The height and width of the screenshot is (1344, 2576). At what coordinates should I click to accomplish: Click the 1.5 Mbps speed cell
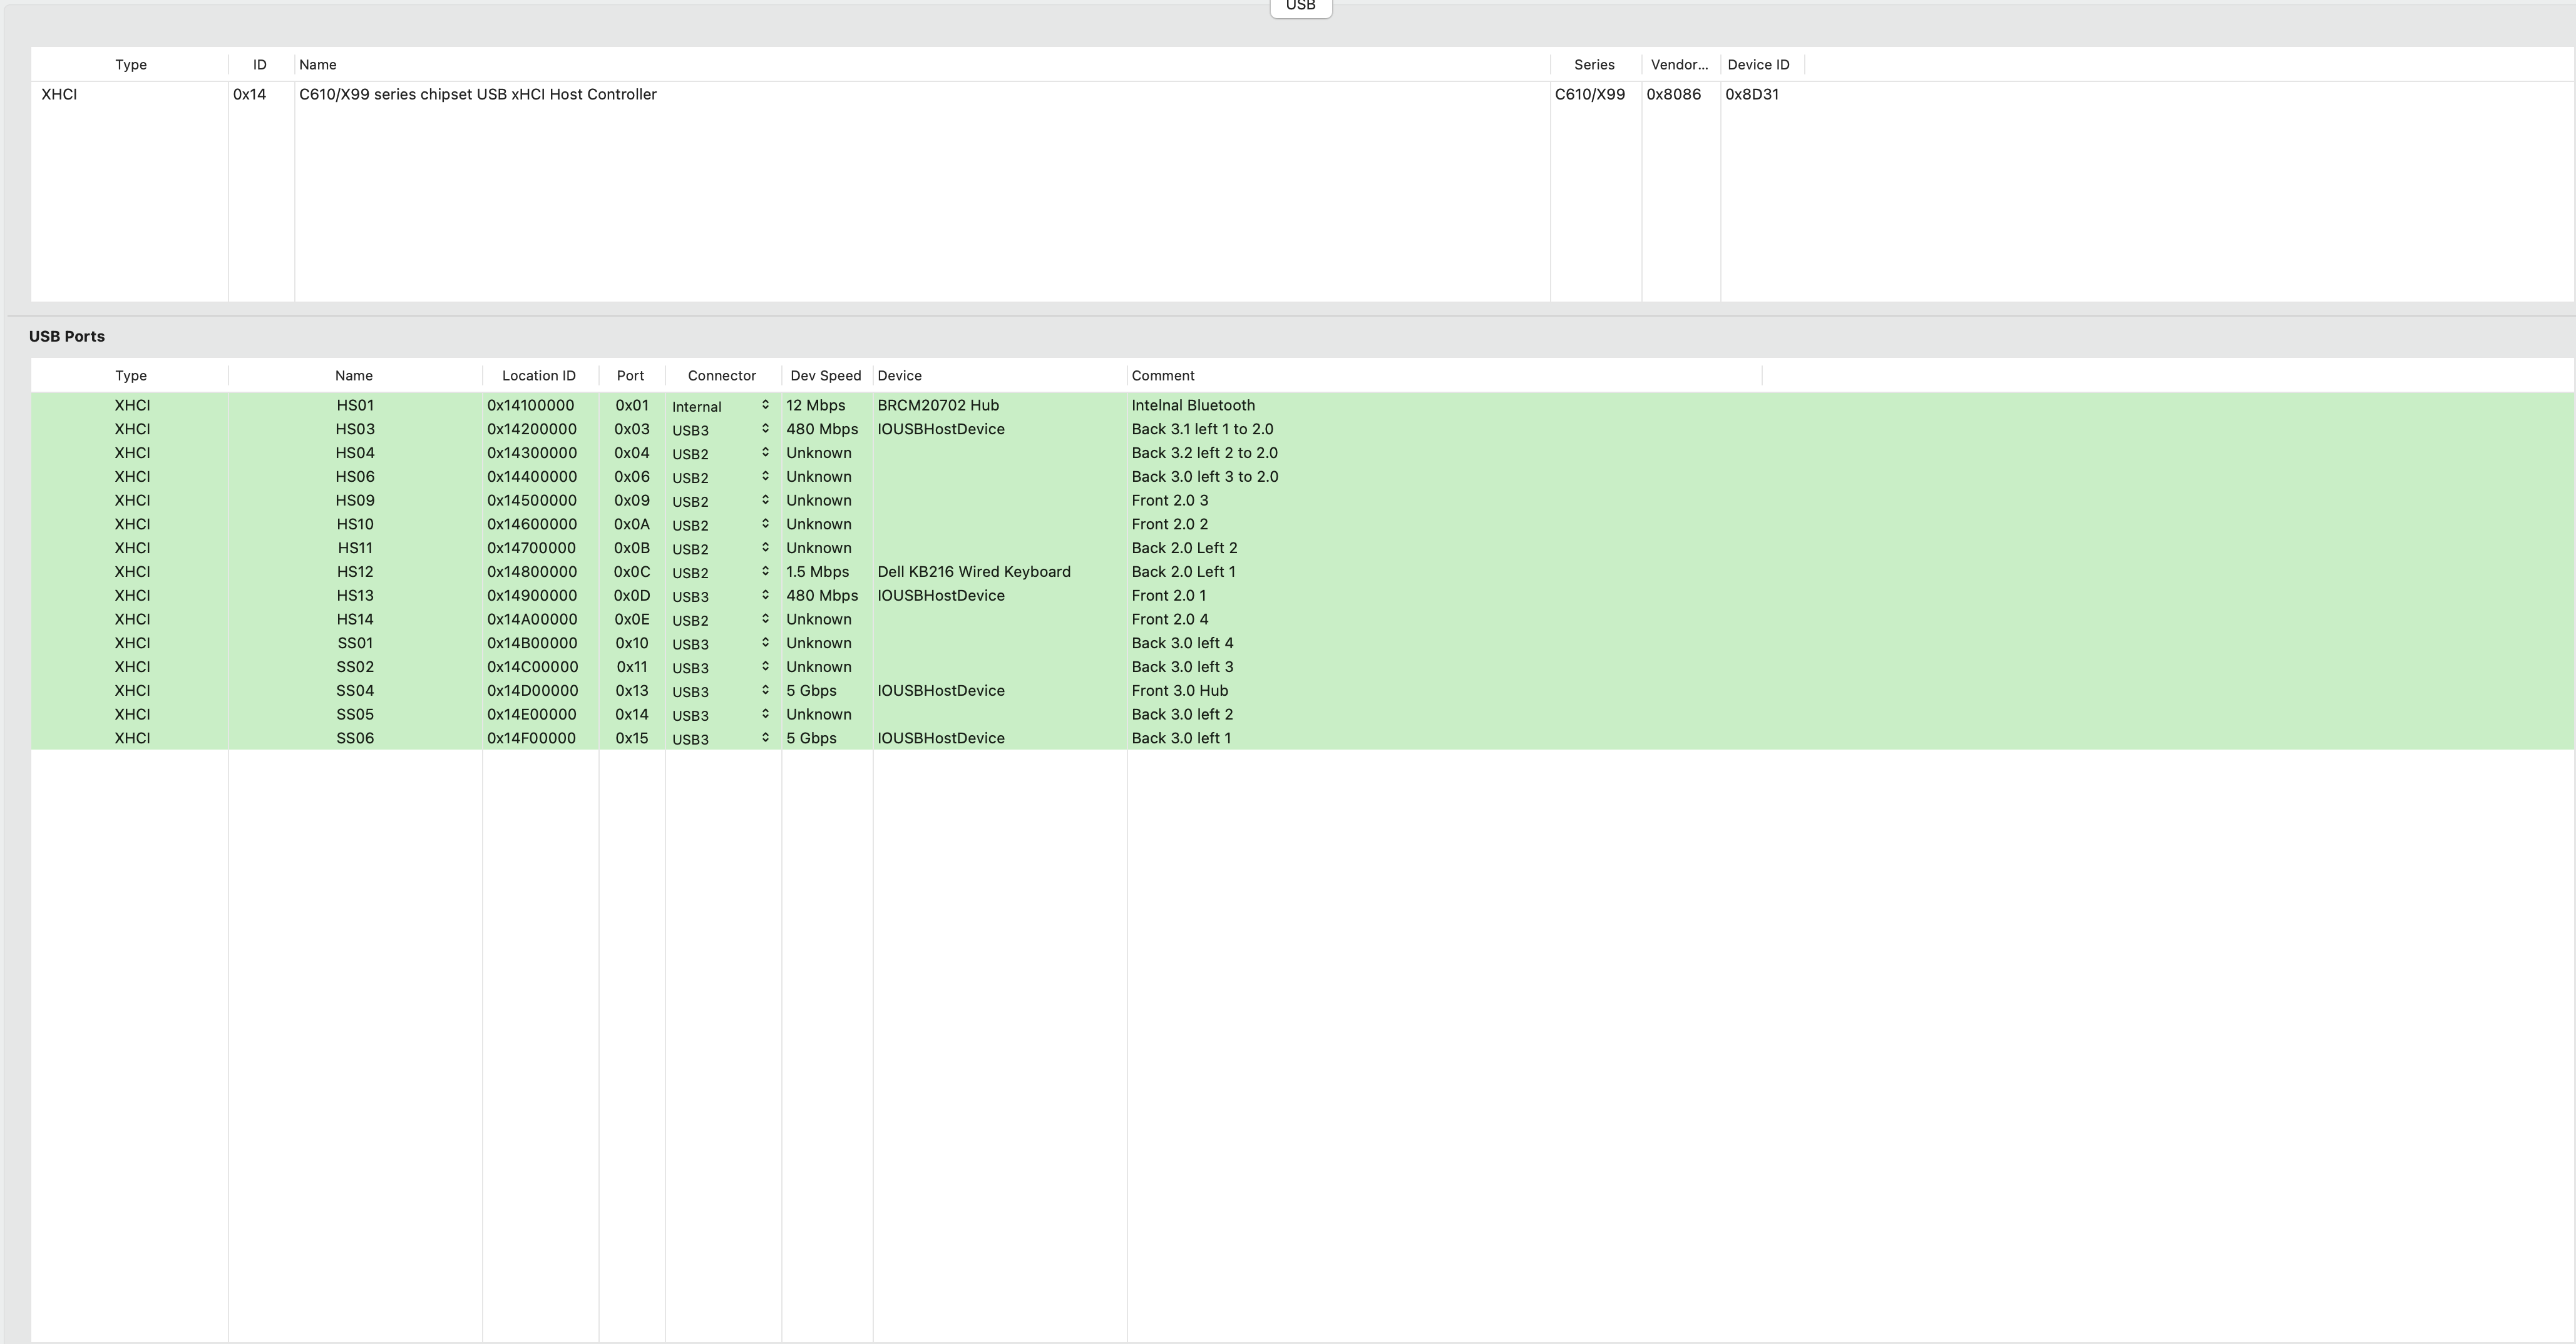(818, 573)
